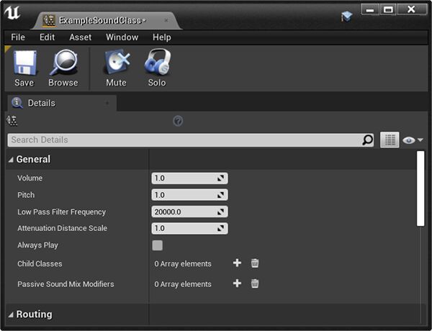432x331 pixels.
Task: Open the view options eye dropdown
Action: tap(413, 140)
